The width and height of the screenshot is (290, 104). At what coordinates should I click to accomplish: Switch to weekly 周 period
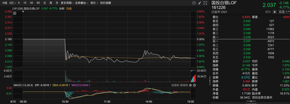[x=51, y=3]
